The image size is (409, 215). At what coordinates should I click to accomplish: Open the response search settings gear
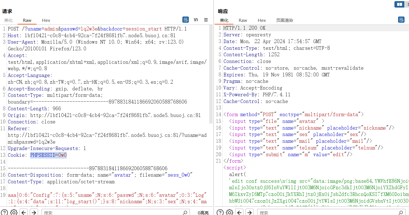(229, 212)
